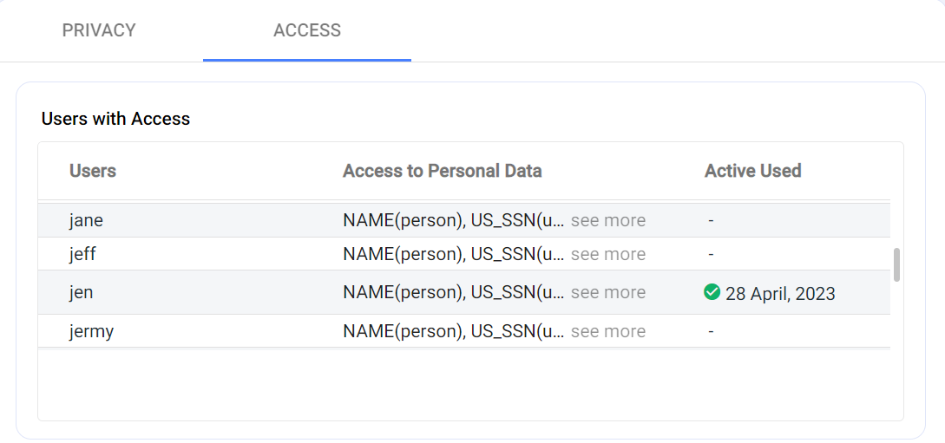945x443 pixels.
Task: Click jeff's NAME(person), US_SSN access text
Action: click(x=453, y=254)
